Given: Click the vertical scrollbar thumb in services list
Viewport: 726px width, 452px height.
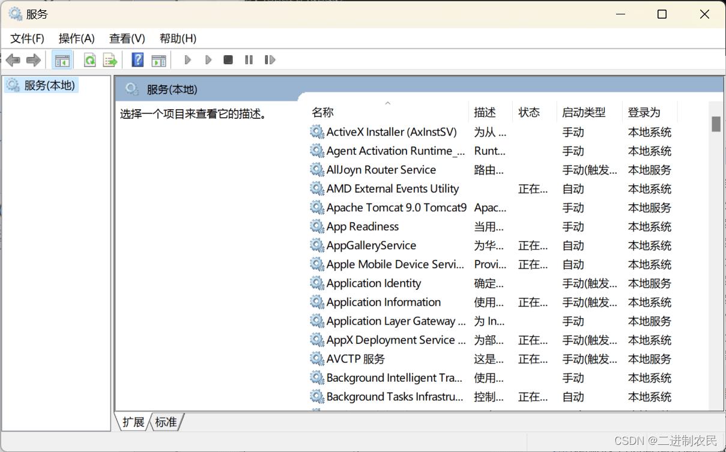Looking at the screenshot, I should click(716, 124).
